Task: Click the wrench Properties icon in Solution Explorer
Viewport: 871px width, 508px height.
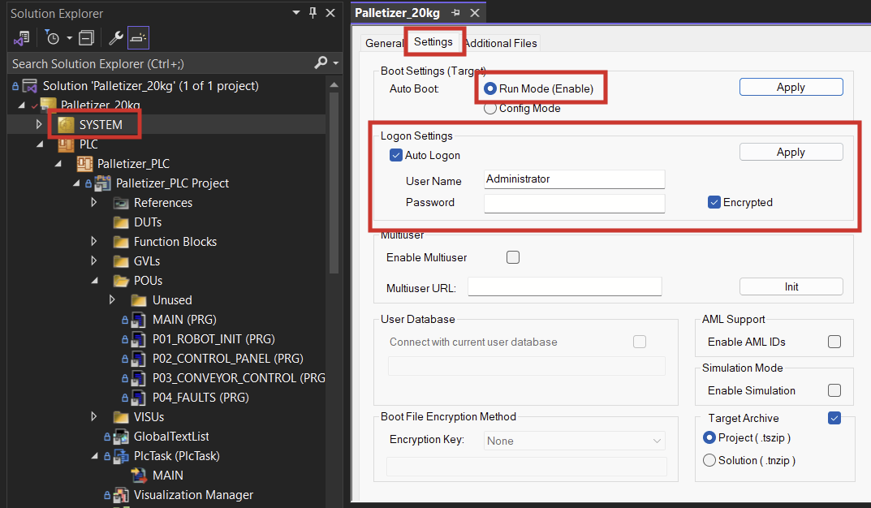Action: coord(115,38)
